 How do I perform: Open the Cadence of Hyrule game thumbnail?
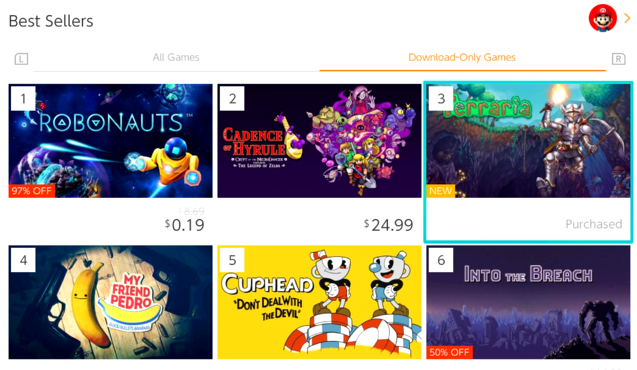tap(319, 141)
